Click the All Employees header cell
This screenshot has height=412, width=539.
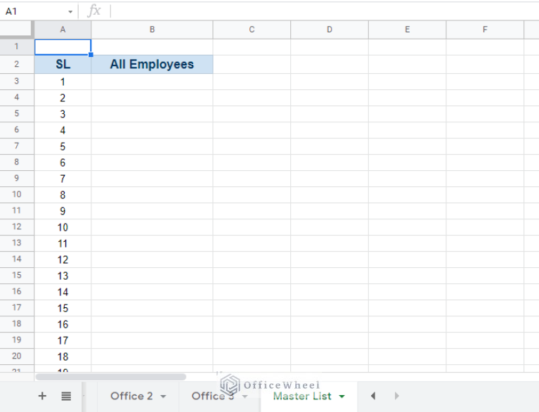(152, 64)
